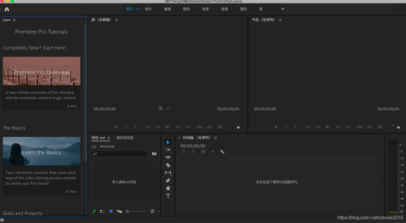Step back one frame in Source monitor
Screen dimensions: 406x223
[158, 127]
